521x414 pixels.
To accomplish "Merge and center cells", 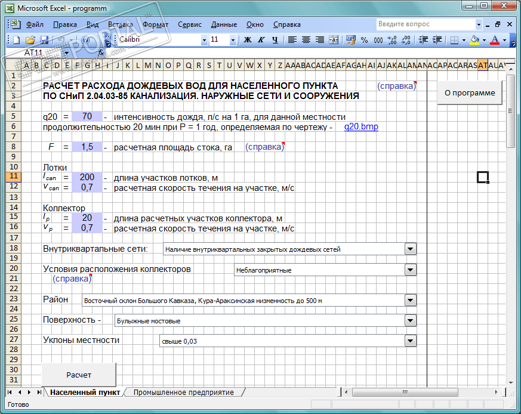I will pyautogui.click(x=334, y=40).
